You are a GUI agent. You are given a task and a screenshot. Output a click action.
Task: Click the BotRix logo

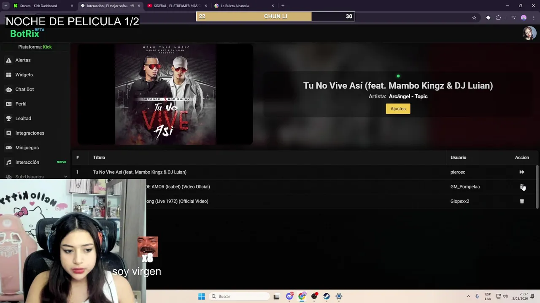(25, 33)
